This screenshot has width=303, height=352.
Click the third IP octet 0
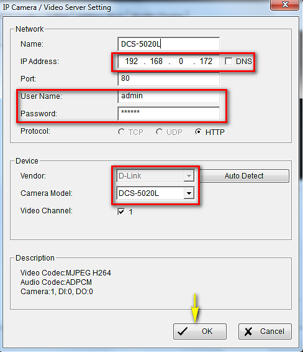(x=181, y=61)
